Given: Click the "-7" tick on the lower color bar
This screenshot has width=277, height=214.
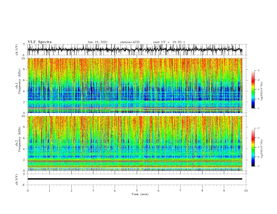Looking at the screenshot, I should point(258,166).
